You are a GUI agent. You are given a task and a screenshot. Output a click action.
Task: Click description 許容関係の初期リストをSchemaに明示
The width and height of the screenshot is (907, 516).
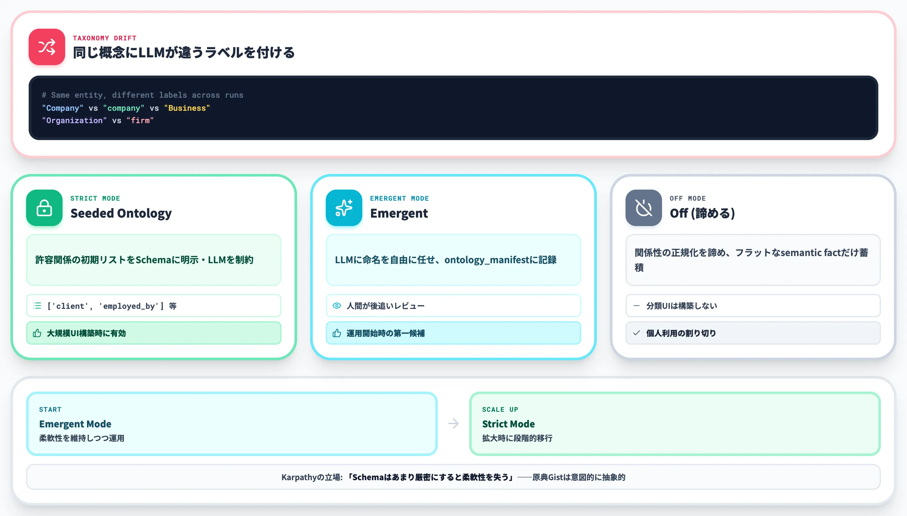point(144,260)
